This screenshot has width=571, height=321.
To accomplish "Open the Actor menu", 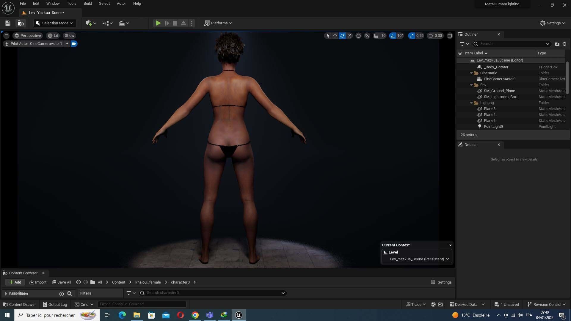I will (x=121, y=4).
